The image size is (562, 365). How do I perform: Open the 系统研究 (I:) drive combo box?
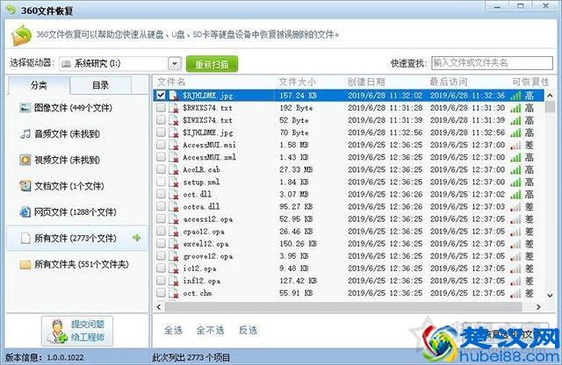[119, 64]
